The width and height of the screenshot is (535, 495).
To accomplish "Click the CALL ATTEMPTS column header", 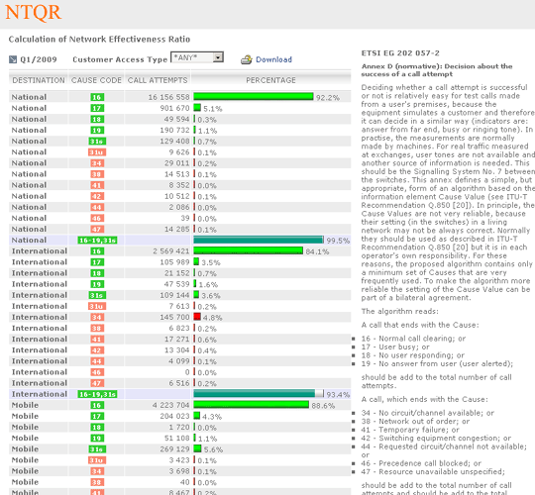I will (x=158, y=80).
